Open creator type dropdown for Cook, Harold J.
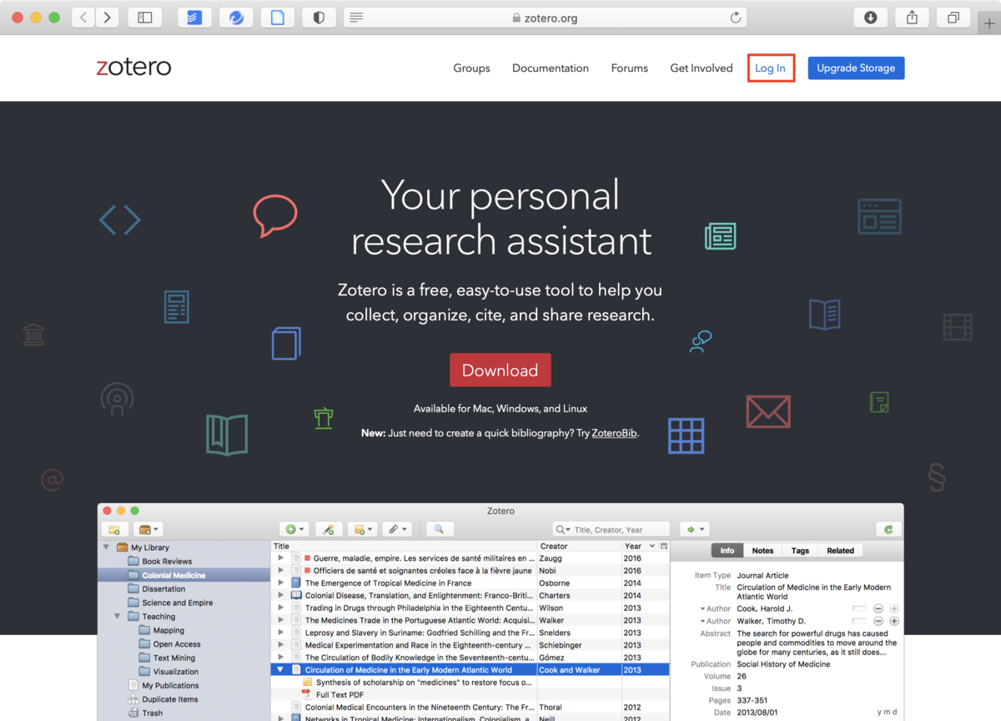 [x=715, y=609]
